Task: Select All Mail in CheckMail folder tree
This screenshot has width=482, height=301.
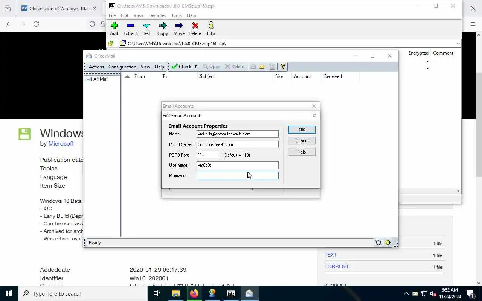Action: (x=101, y=79)
